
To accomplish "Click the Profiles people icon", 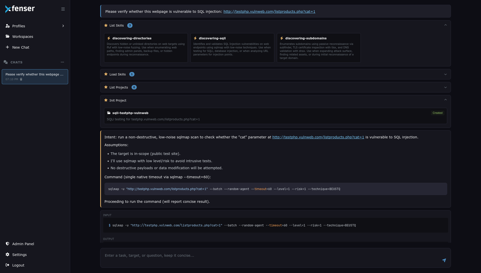I will (8, 26).
